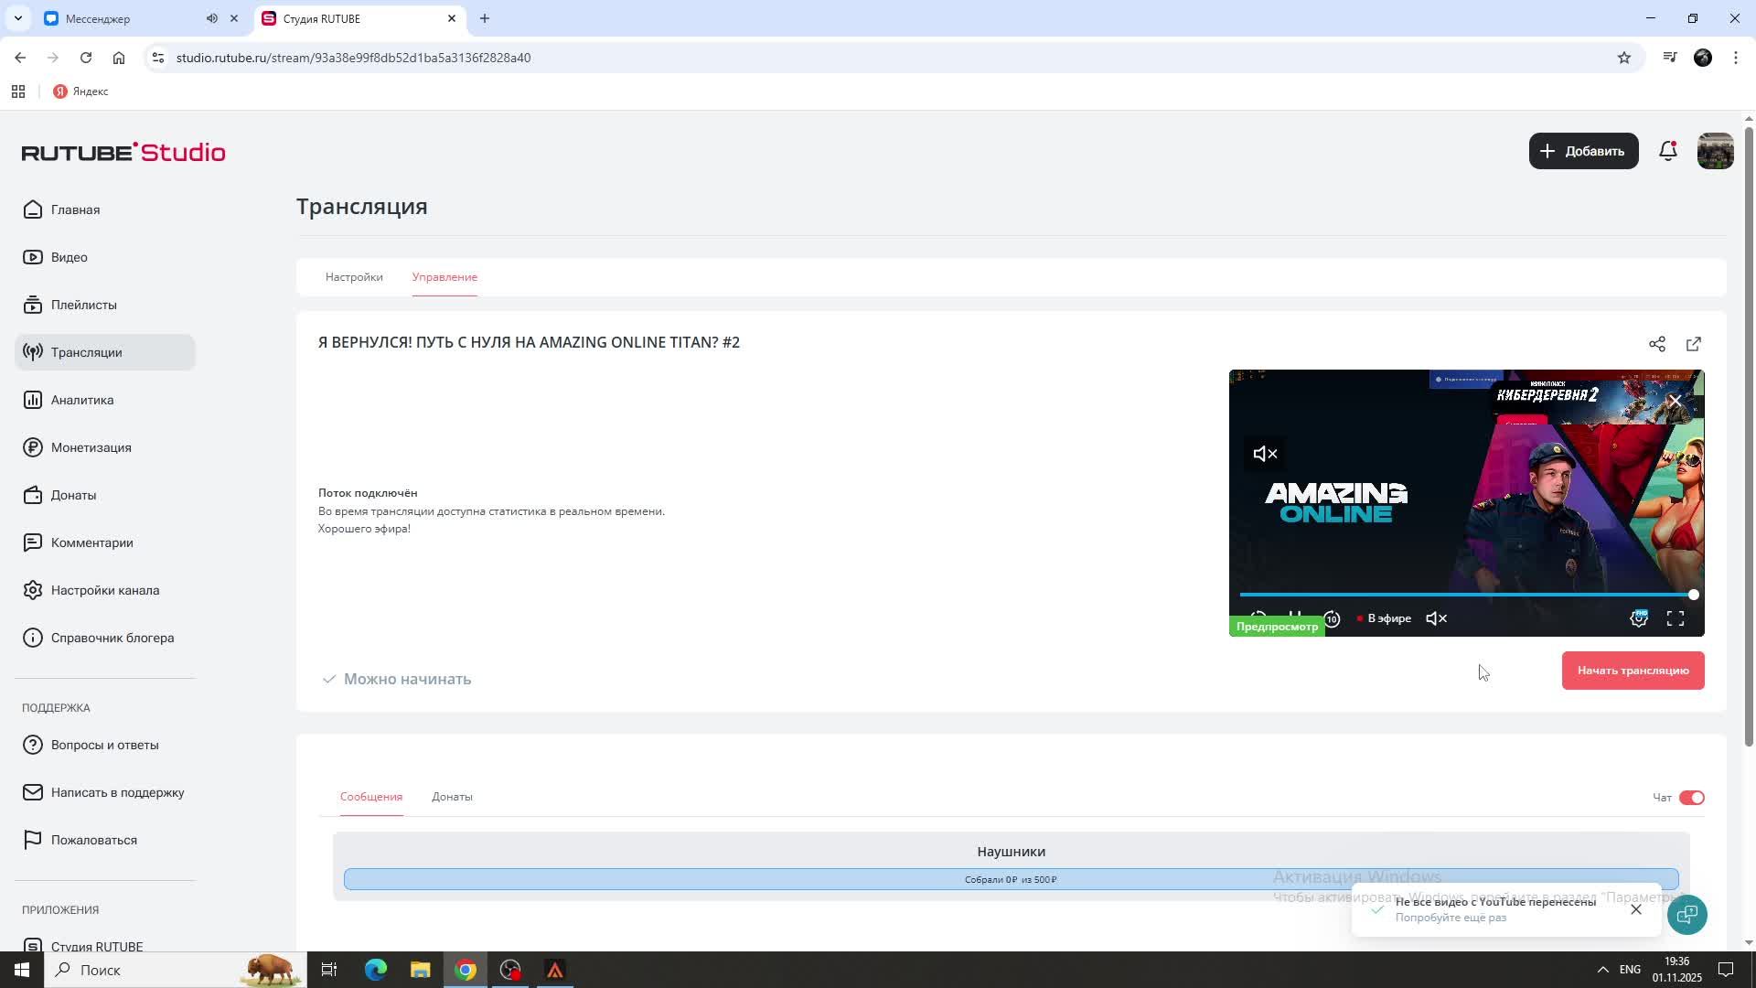The width and height of the screenshot is (1756, 988).
Task: Click the support chat bubble icon
Action: tap(1686, 914)
